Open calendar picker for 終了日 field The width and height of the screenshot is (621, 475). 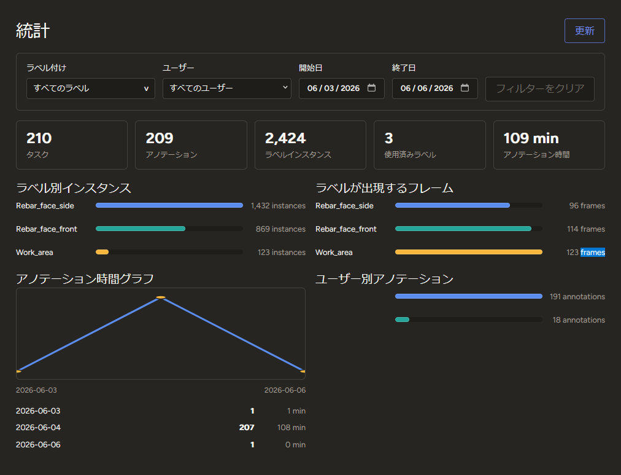[465, 88]
